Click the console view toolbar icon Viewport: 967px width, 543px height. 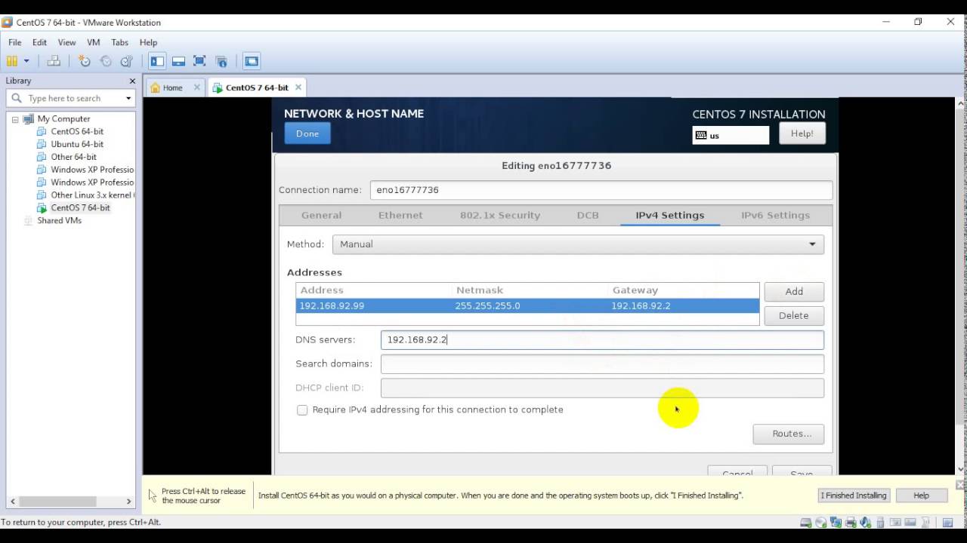pos(252,61)
